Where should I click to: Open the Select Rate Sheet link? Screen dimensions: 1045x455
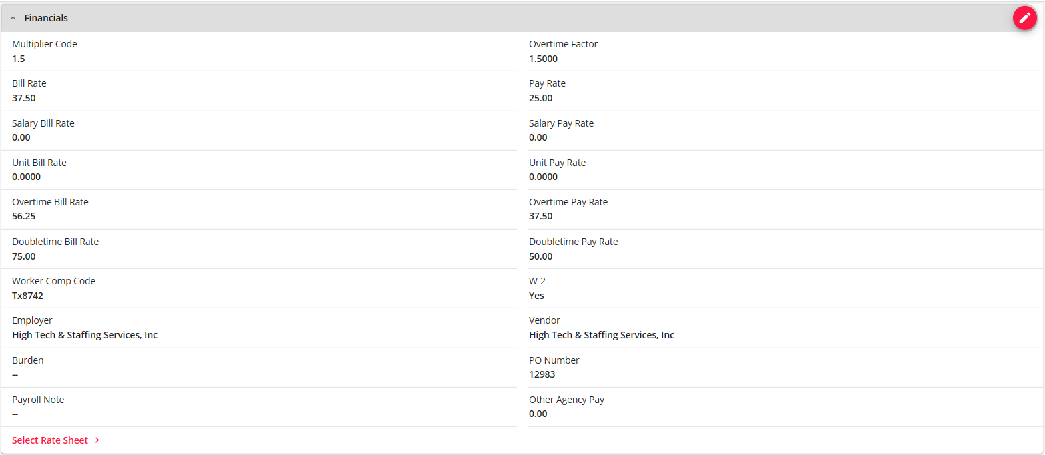click(x=50, y=440)
